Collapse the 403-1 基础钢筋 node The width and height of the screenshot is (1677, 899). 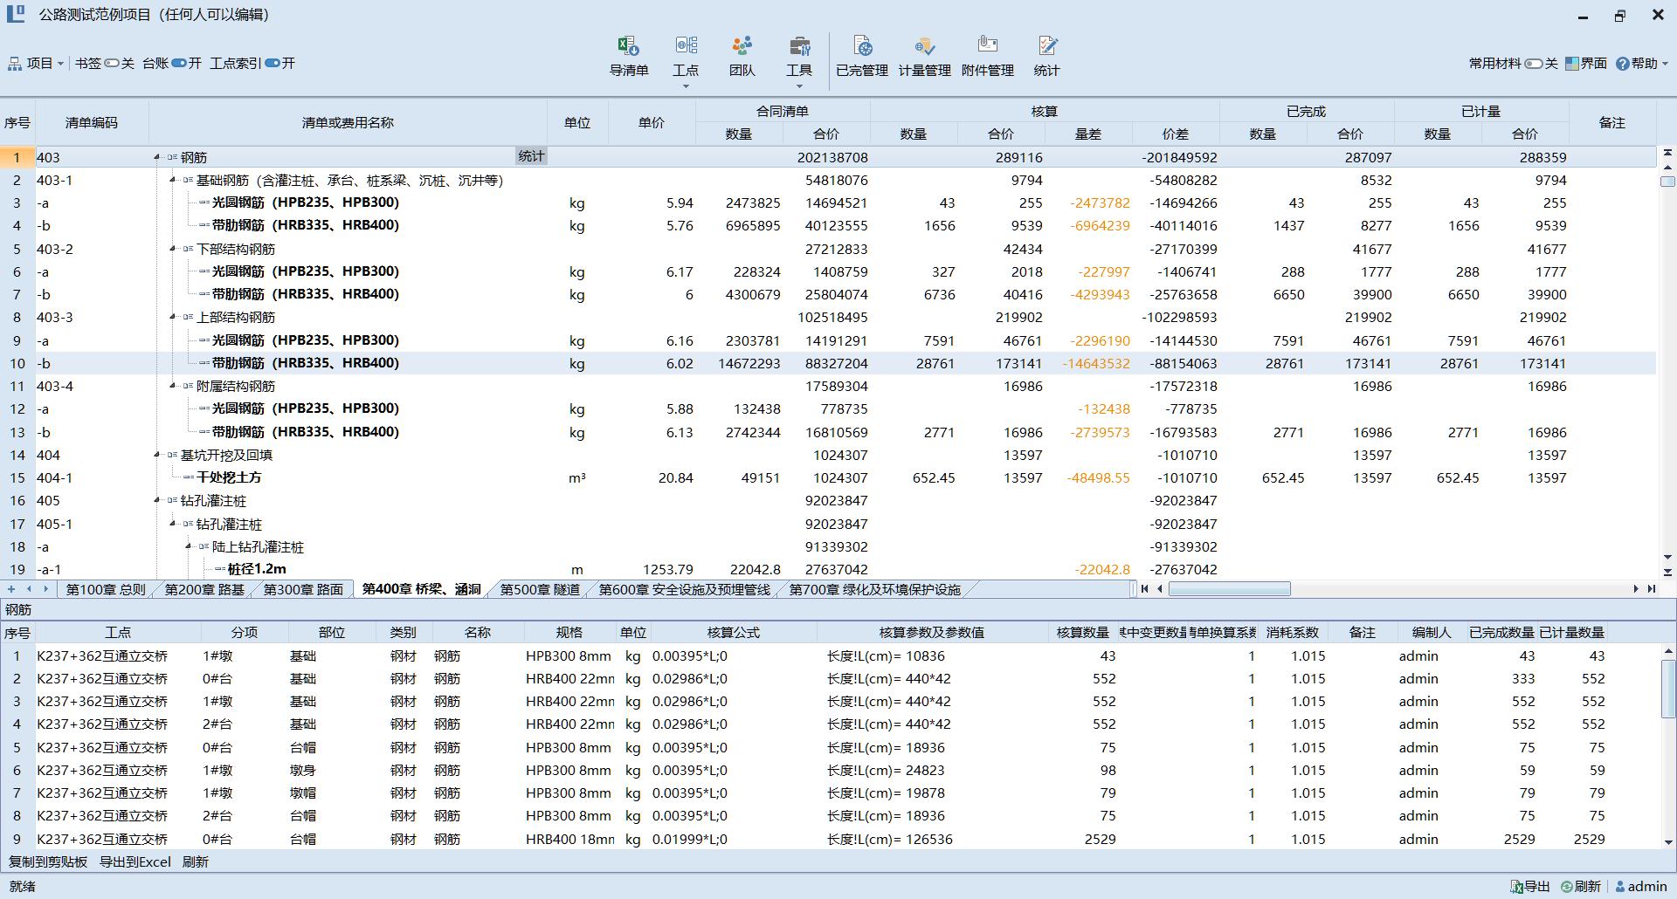(x=173, y=181)
